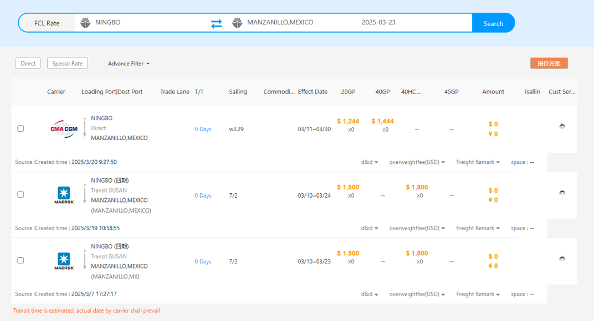
Task: Check the last Maersk row checkbox
Action: click(x=21, y=261)
